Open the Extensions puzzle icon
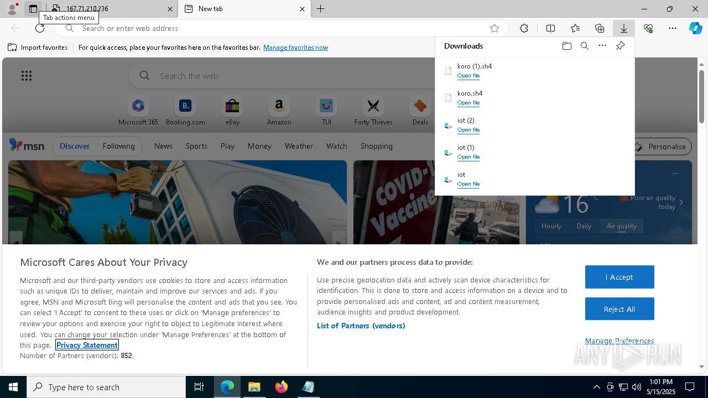This screenshot has width=708, height=398. point(524,28)
